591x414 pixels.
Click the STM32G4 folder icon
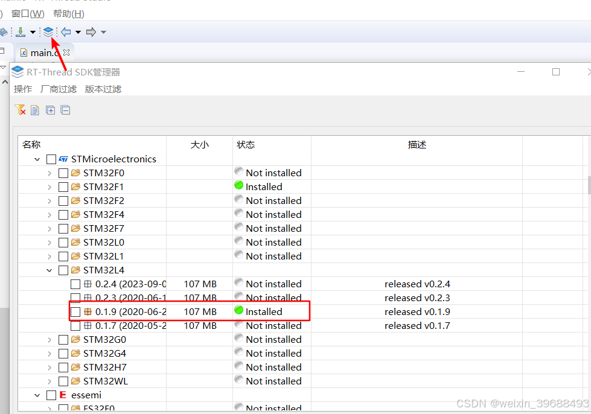coord(75,354)
